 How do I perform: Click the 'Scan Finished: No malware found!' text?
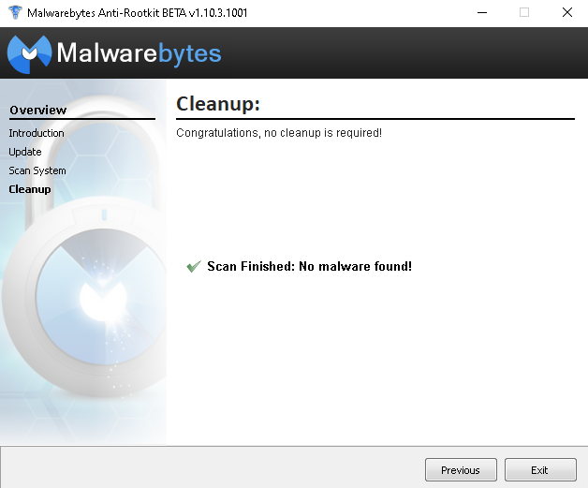(x=309, y=266)
